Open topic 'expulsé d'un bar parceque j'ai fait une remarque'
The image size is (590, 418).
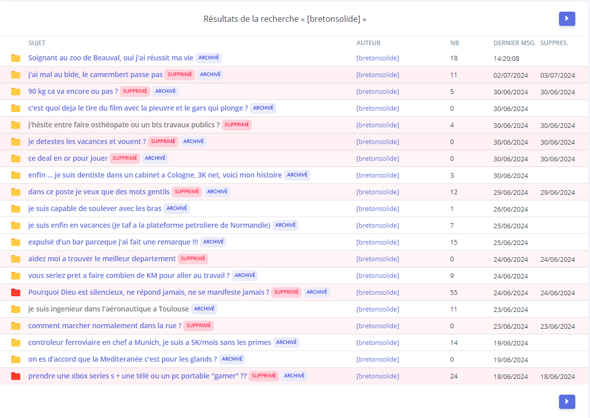113,241
